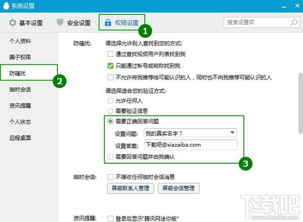Viewport: 303px width, 222px height.
Task: Uncheck 只能通过帐号或昵称找到我
Action: tap(110, 66)
